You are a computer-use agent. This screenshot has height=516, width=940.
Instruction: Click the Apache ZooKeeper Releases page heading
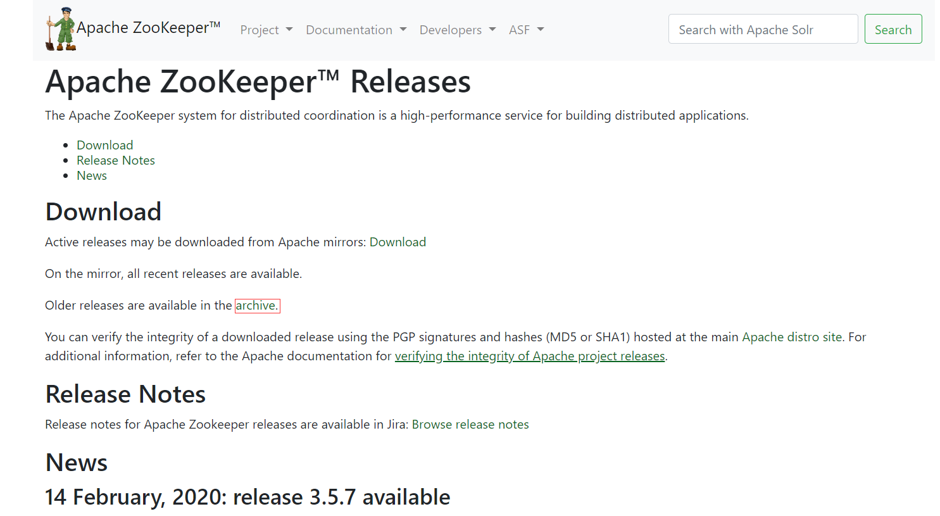coord(258,82)
